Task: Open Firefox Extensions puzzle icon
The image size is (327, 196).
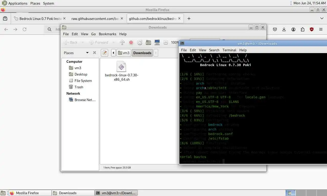Action: (302, 29)
